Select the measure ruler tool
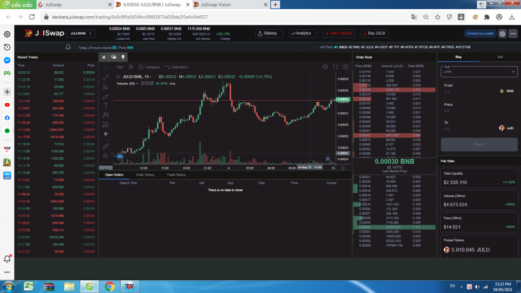Image resolution: width=521 pixels, height=293 pixels. pyautogui.click(x=106, y=146)
